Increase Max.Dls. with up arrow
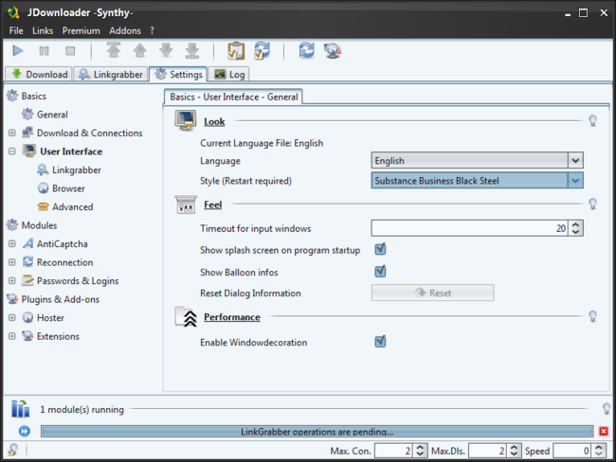 click(x=514, y=447)
